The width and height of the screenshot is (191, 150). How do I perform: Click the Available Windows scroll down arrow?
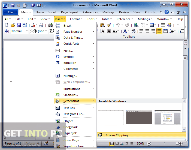click(x=184, y=129)
